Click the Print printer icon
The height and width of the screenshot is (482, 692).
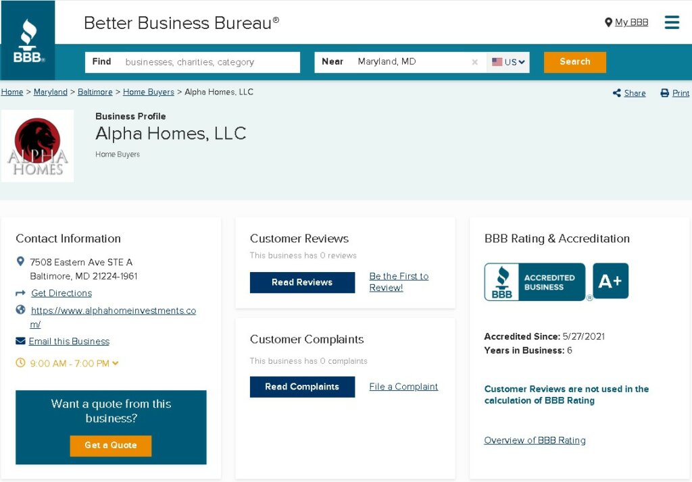(665, 93)
